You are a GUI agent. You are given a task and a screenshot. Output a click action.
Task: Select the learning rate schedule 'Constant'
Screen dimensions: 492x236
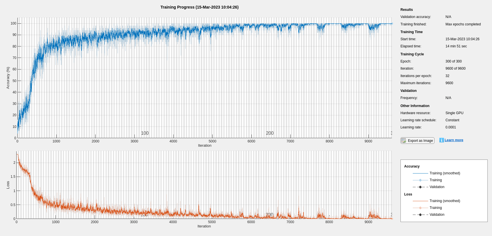452,120
